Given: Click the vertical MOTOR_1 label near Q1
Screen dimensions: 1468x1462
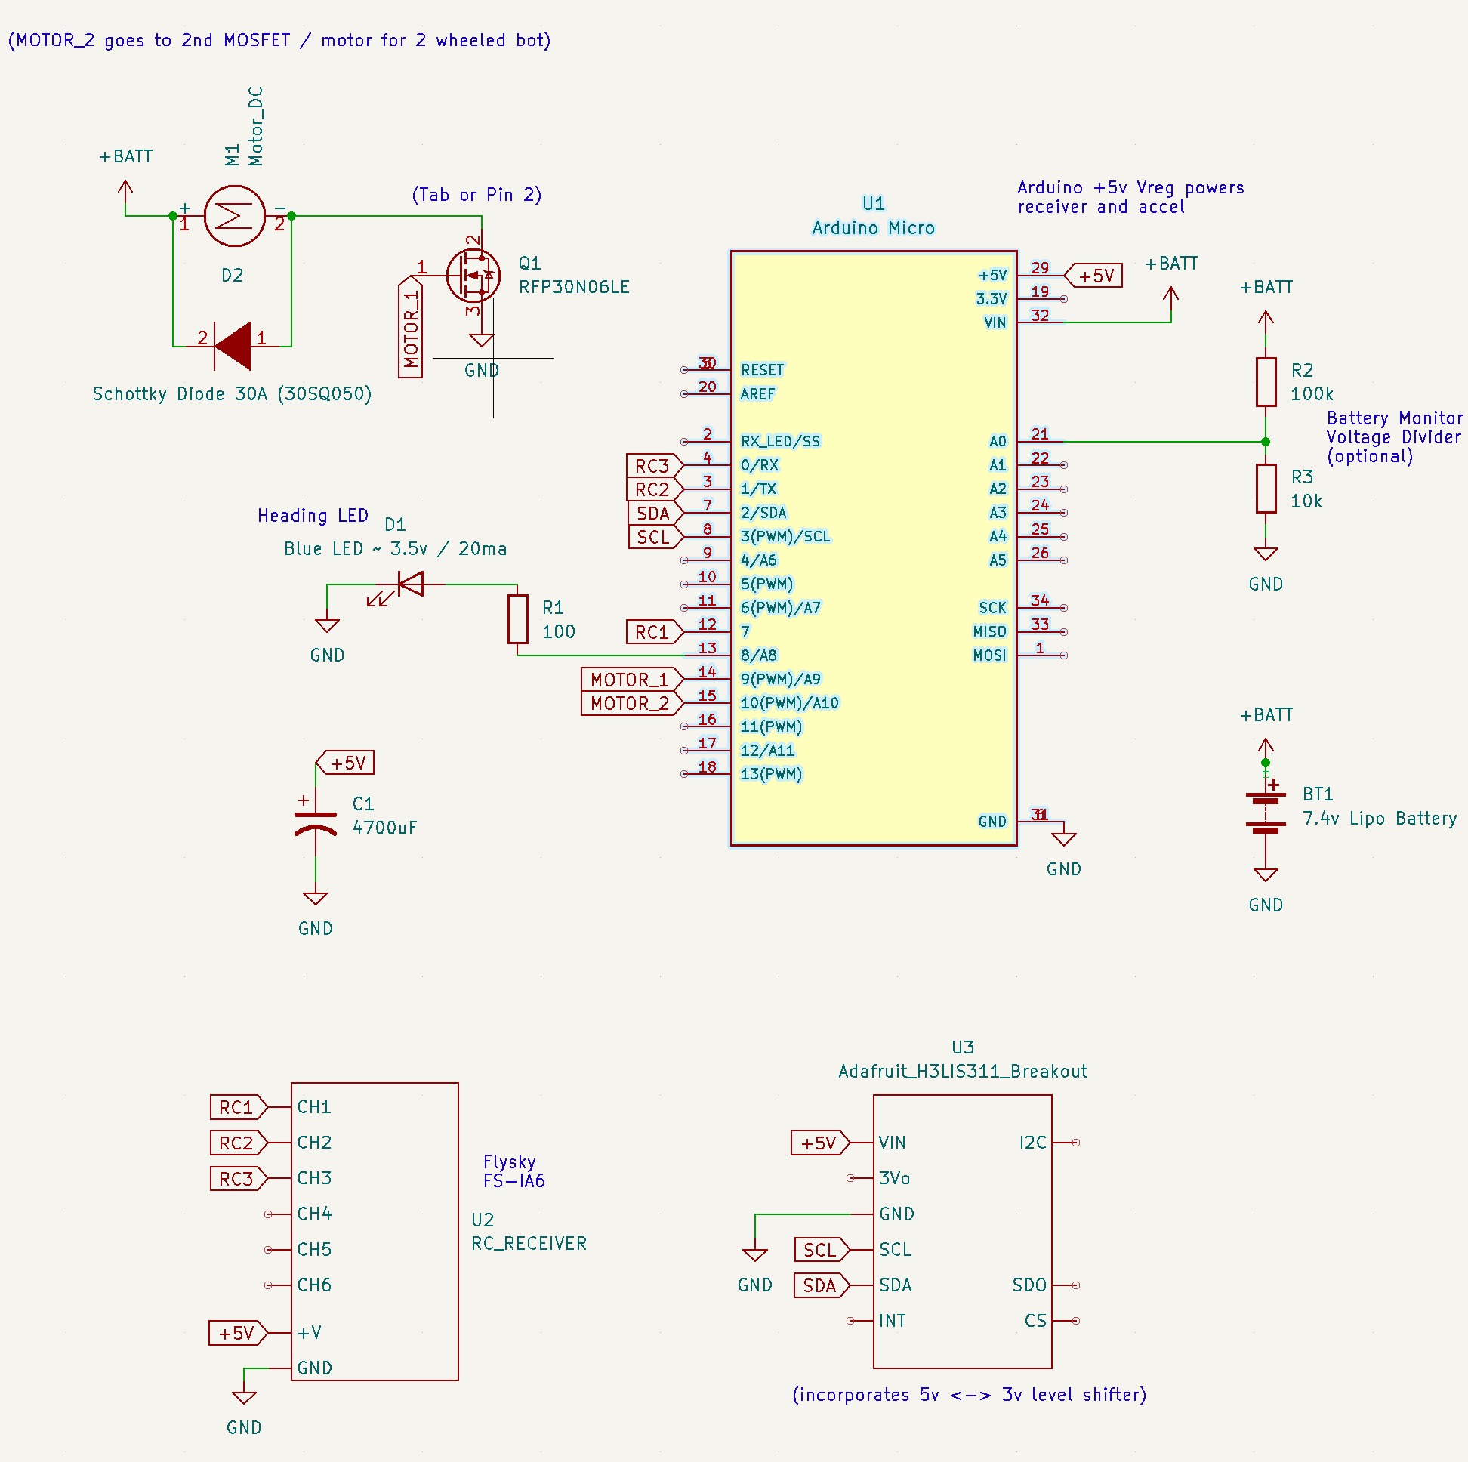Looking at the screenshot, I should click(410, 328).
